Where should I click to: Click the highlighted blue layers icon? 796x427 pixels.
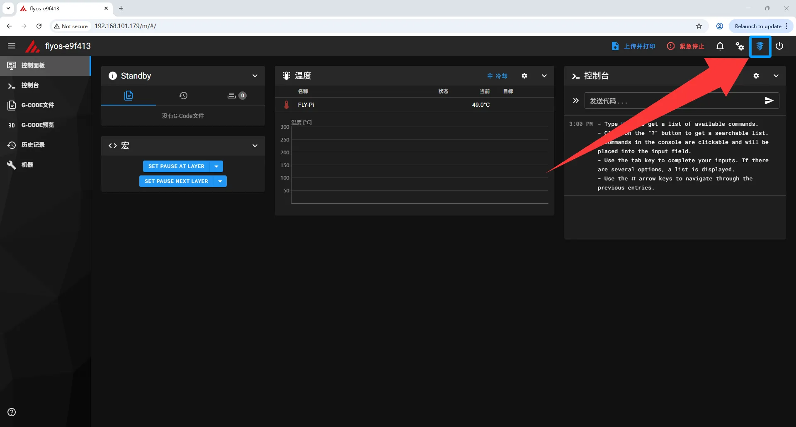760,46
